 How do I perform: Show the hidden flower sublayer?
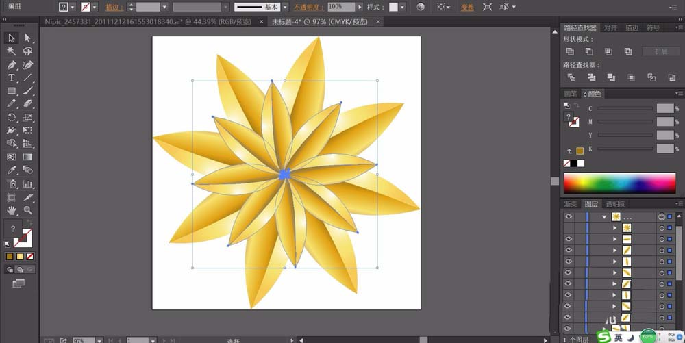tap(569, 228)
